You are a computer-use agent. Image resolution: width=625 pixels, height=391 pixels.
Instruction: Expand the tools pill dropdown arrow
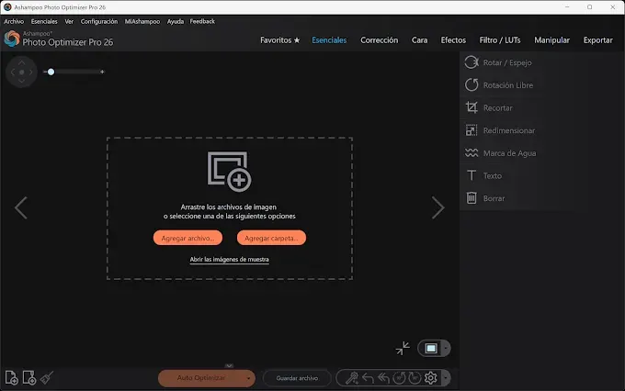pos(446,378)
